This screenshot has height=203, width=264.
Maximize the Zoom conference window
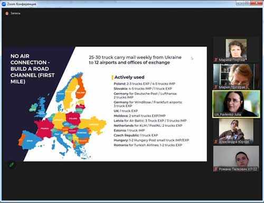(x=247, y=3)
